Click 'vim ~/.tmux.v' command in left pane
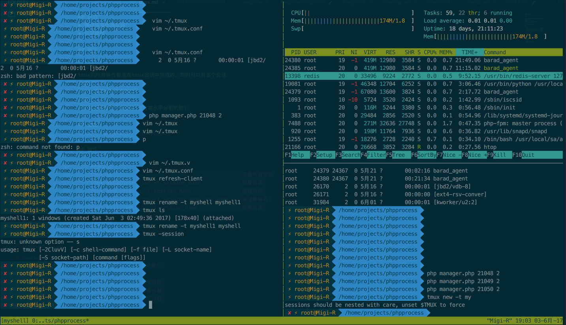The width and height of the screenshot is (566, 325). pyautogui.click(x=169, y=163)
